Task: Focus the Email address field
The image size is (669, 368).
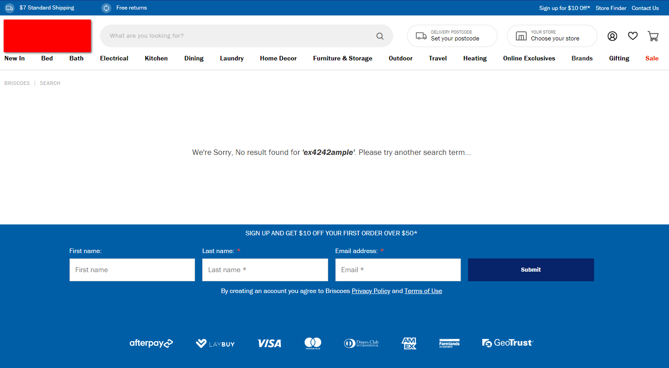Action: (398, 270)
